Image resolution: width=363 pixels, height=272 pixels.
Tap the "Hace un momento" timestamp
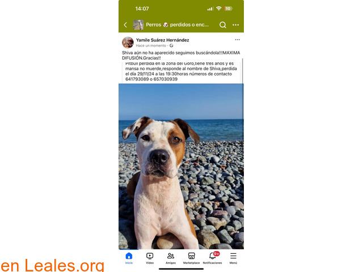click(x=151, y=45)
